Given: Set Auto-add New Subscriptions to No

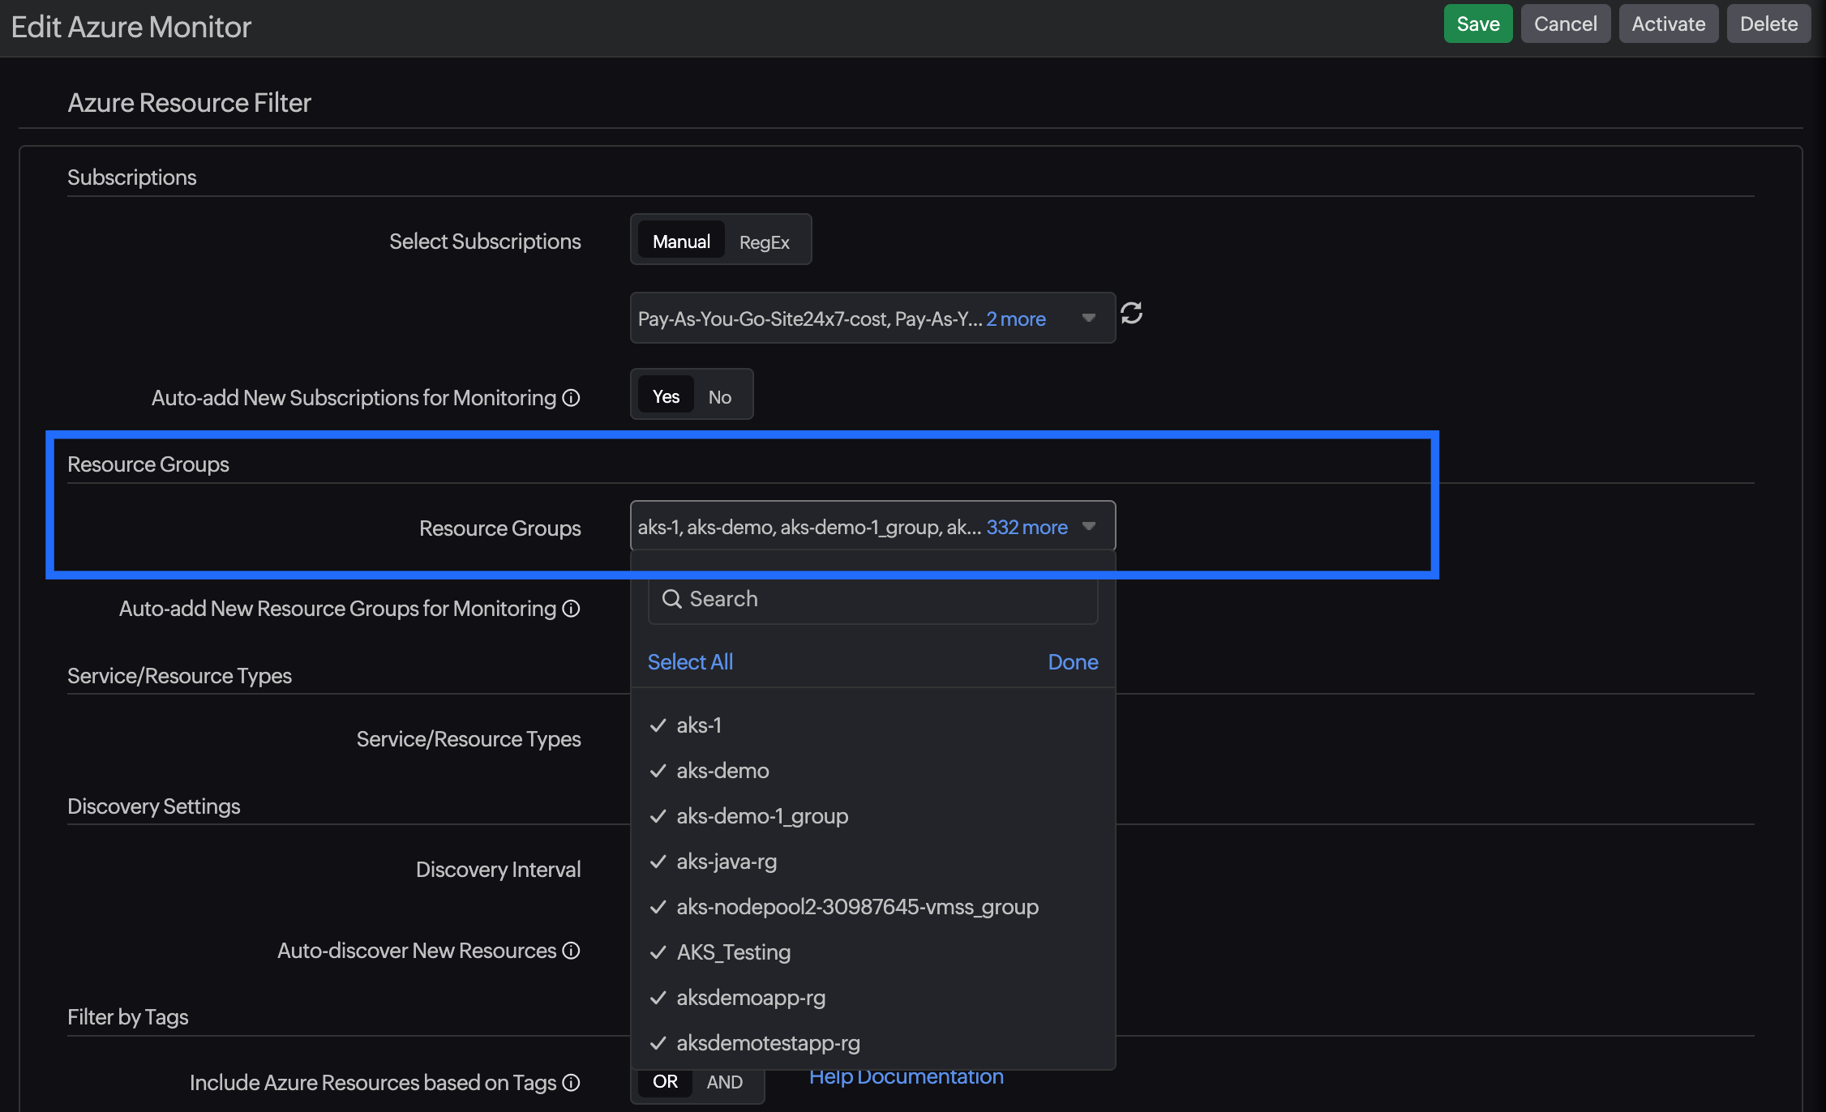Looking at the screenshot, I should 719,397.
